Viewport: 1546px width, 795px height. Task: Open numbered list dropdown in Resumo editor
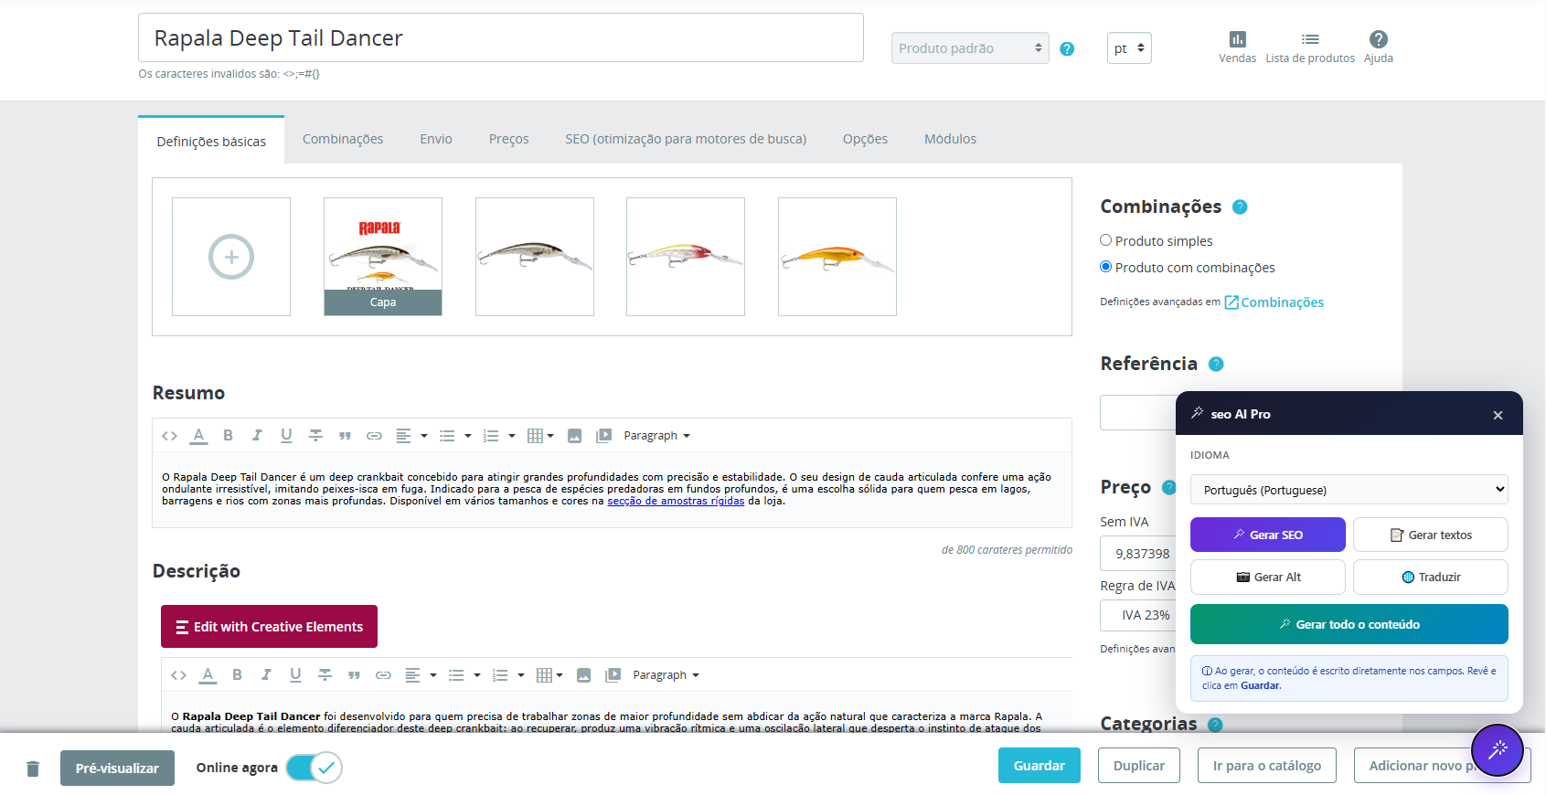(499, 436)
